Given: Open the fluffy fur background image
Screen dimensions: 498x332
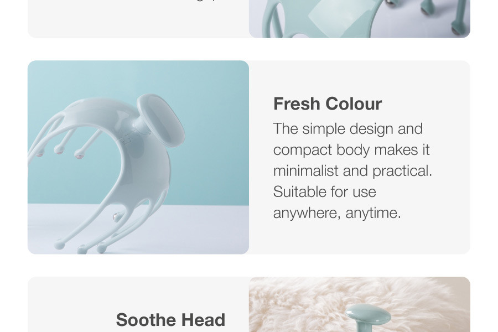Looking at the screenshot, I should tap(360, 304).
